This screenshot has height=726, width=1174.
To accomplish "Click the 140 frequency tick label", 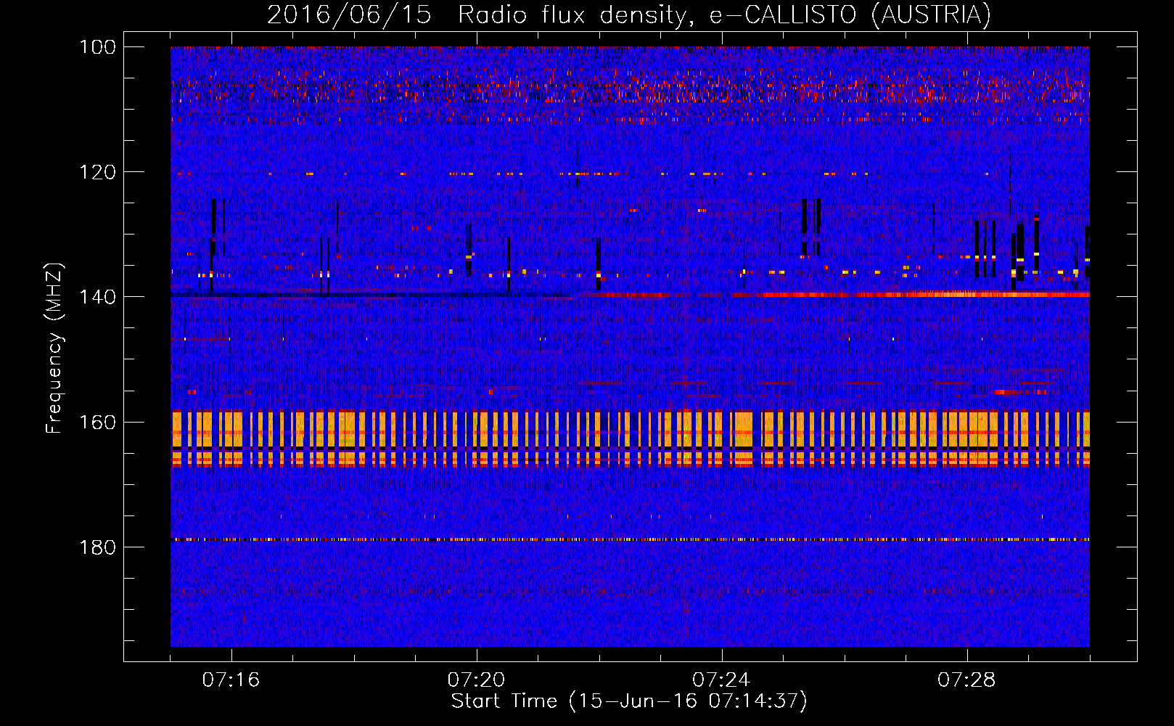I will click(97, 297).
